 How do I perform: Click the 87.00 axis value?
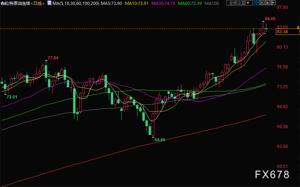tap(283, 7)
